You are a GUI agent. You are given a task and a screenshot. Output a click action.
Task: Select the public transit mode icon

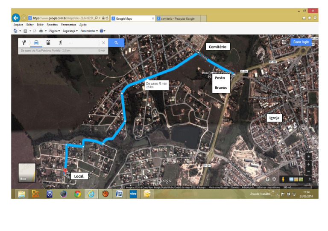tap(48, 43)
